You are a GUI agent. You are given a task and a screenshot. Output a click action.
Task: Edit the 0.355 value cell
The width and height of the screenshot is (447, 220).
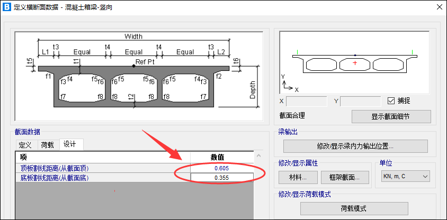[221, 178]
